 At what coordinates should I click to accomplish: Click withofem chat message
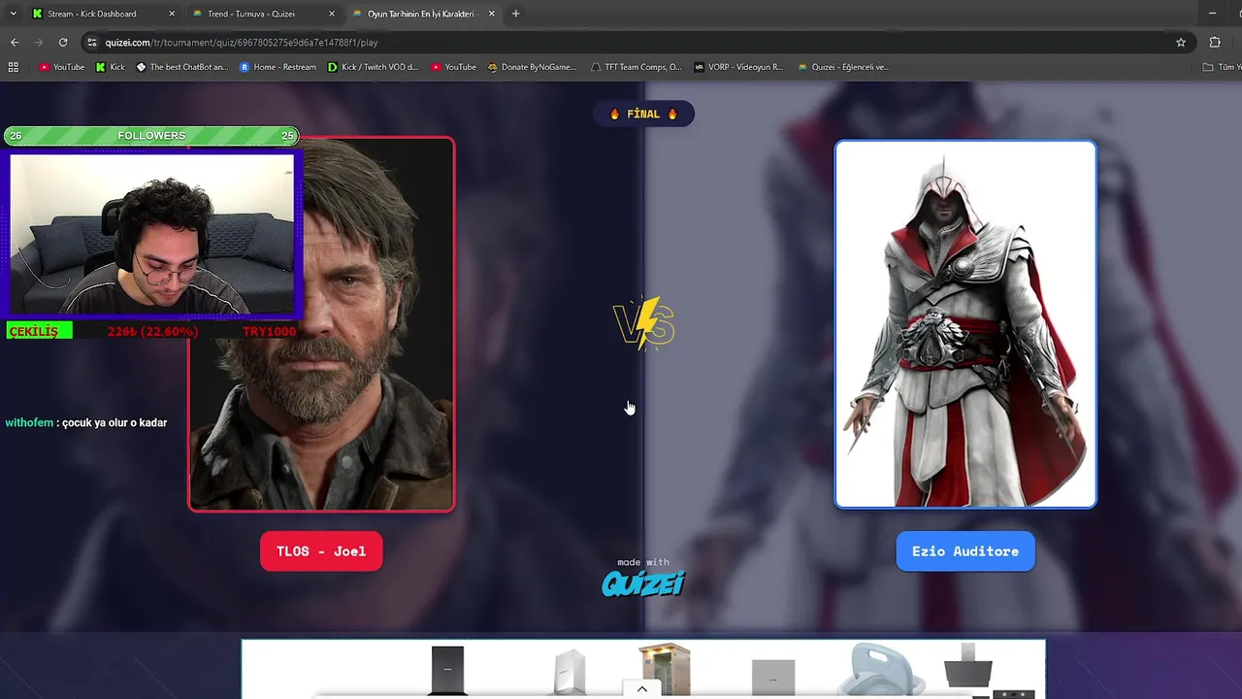pyautogui.click(x=86, y=422)
